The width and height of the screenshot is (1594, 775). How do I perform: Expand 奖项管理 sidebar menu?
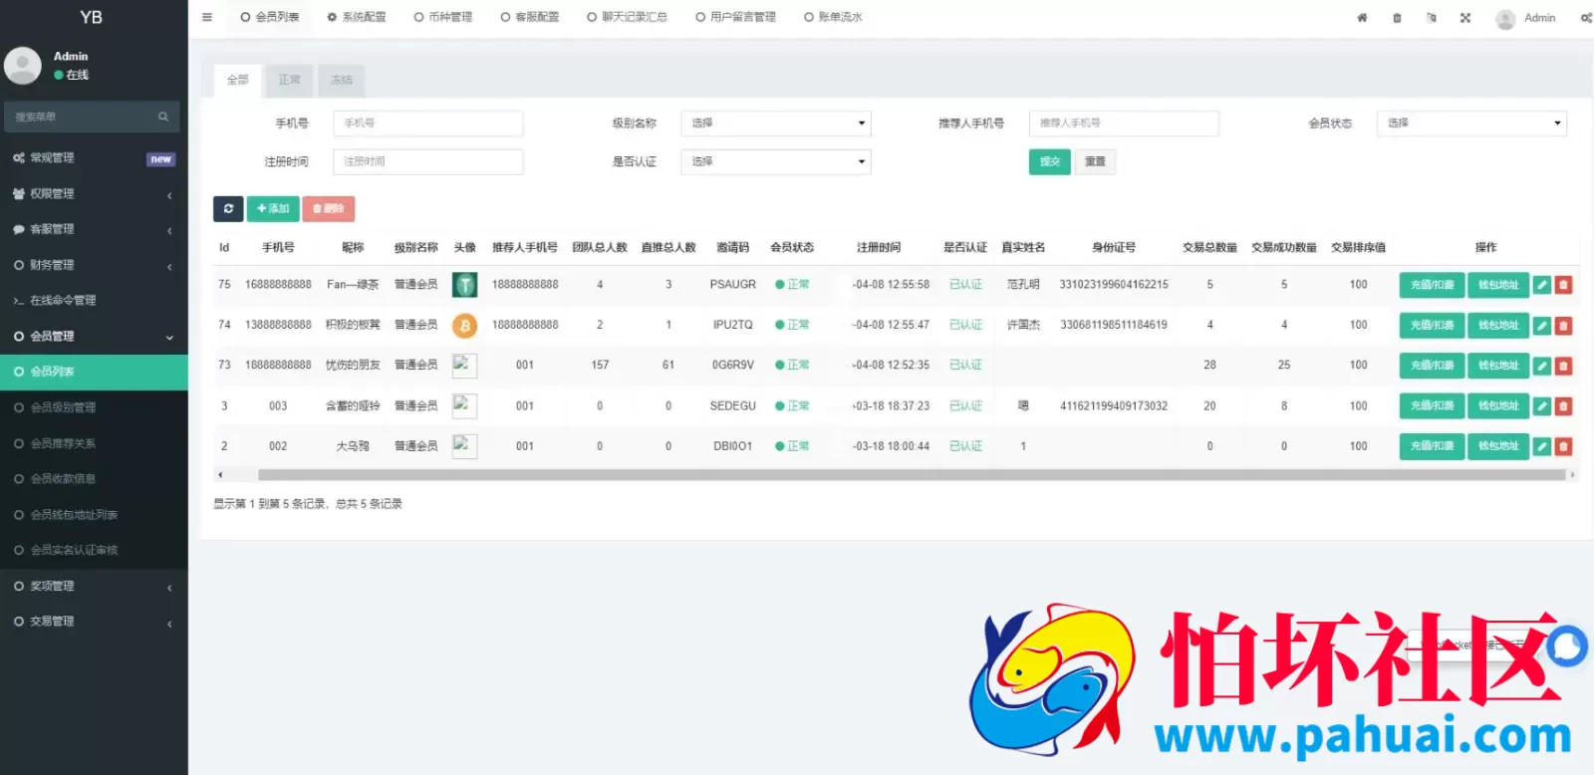(x=94, y=586)
